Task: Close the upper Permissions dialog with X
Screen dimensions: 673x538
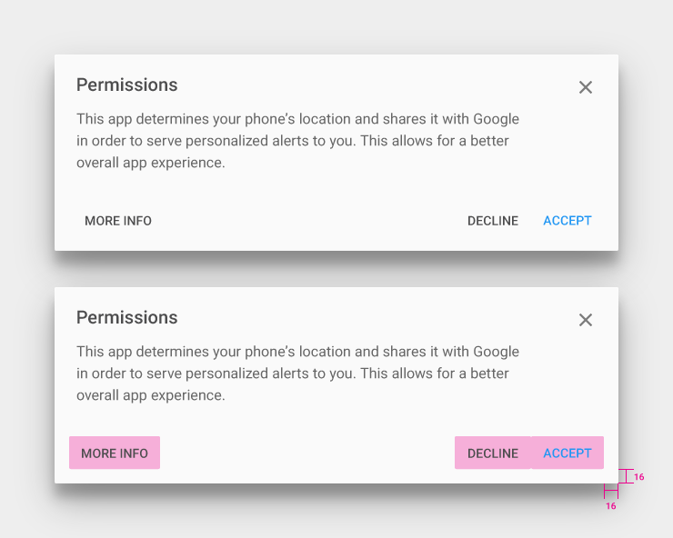Action: [x=586, y=87]
